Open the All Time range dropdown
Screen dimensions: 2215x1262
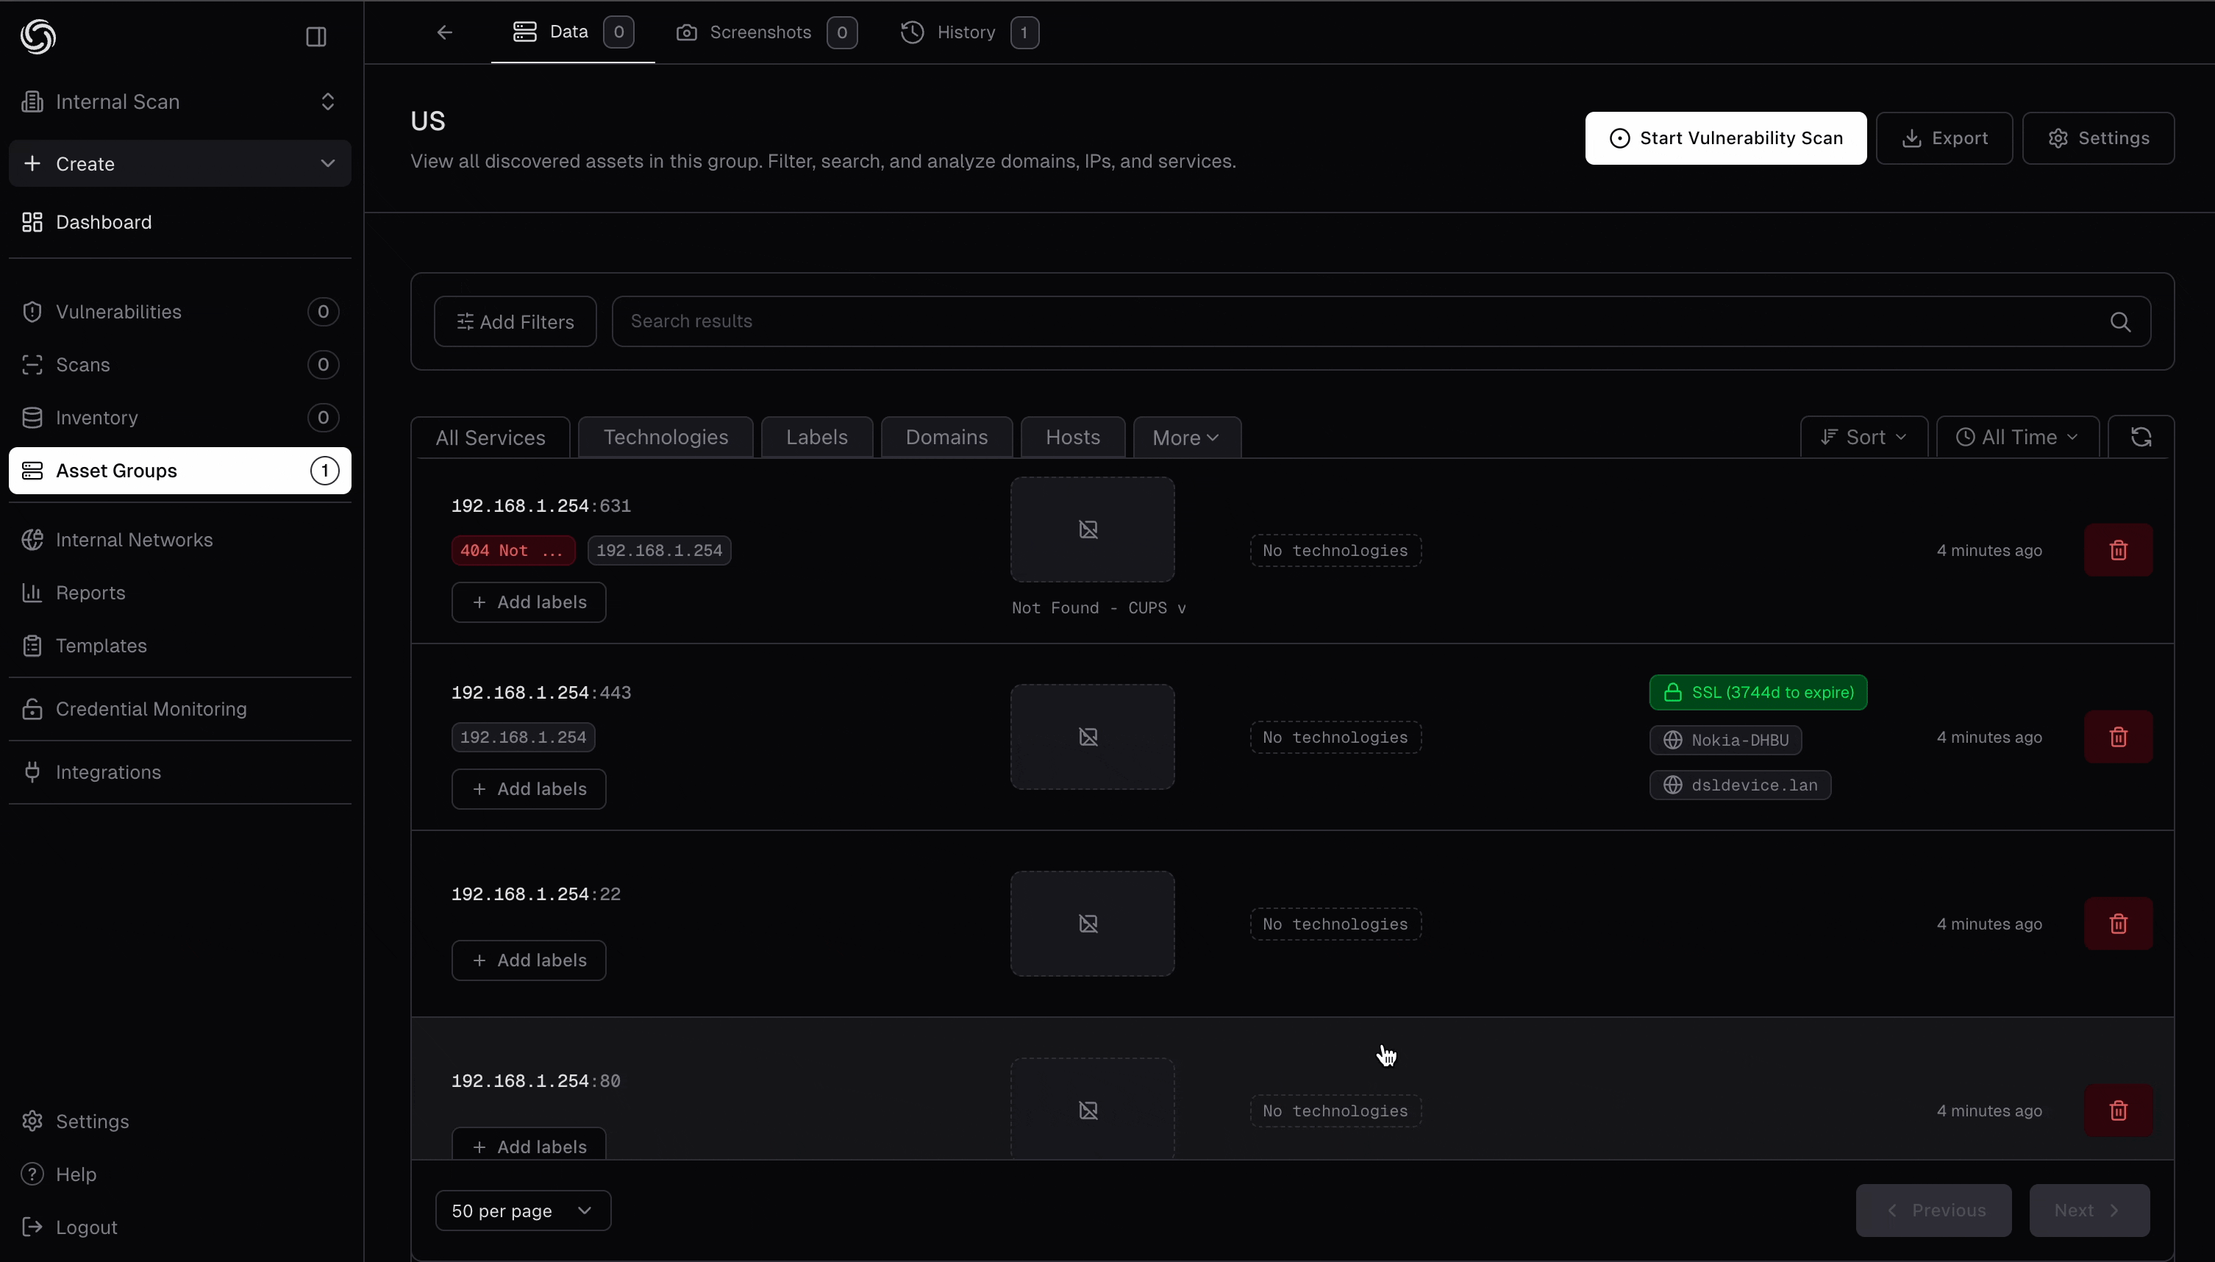click(2016, 437)
